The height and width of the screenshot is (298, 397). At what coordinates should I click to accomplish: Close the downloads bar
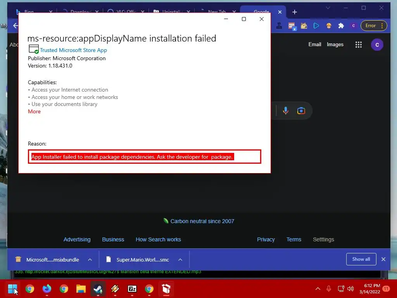click(x=383, y=259)
